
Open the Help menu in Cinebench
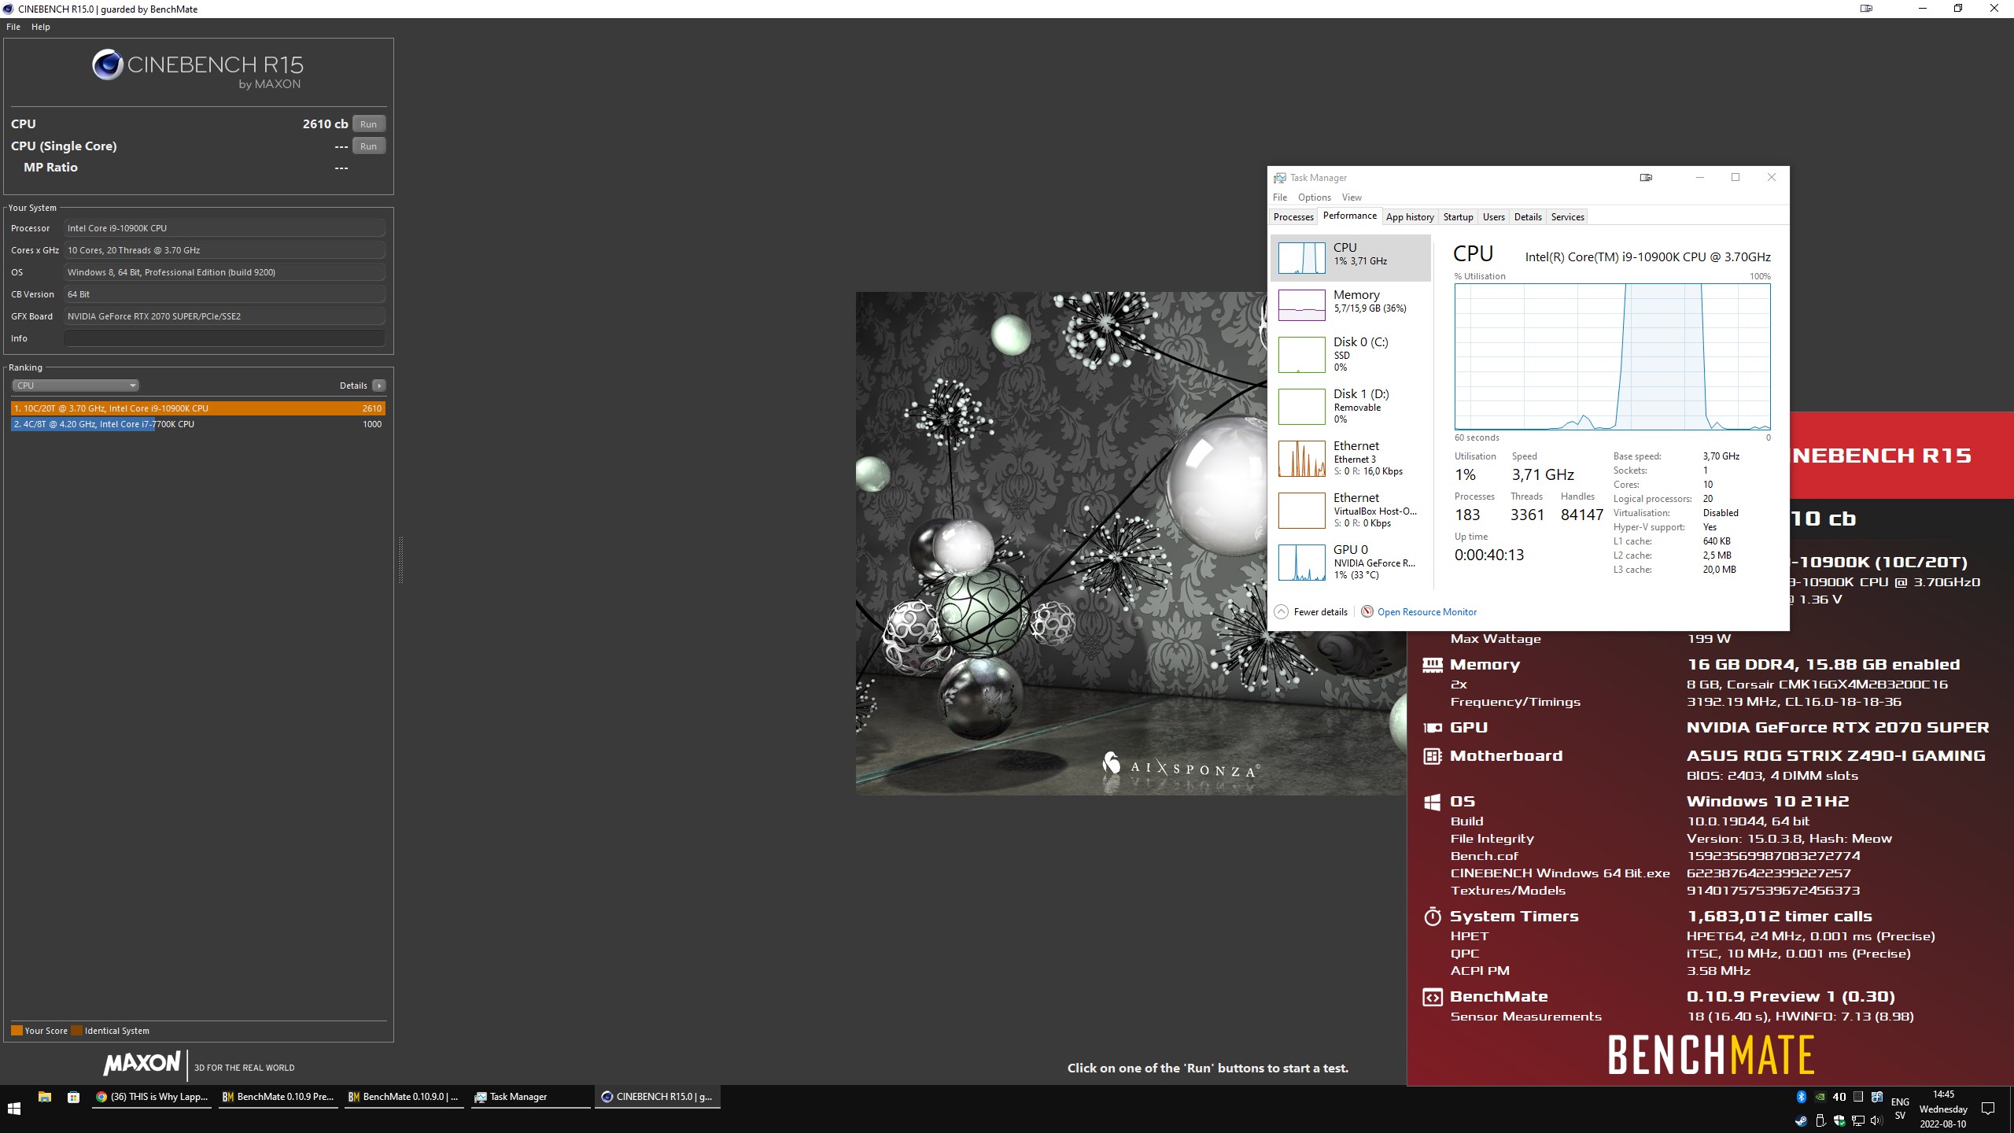tap(41, 27)
